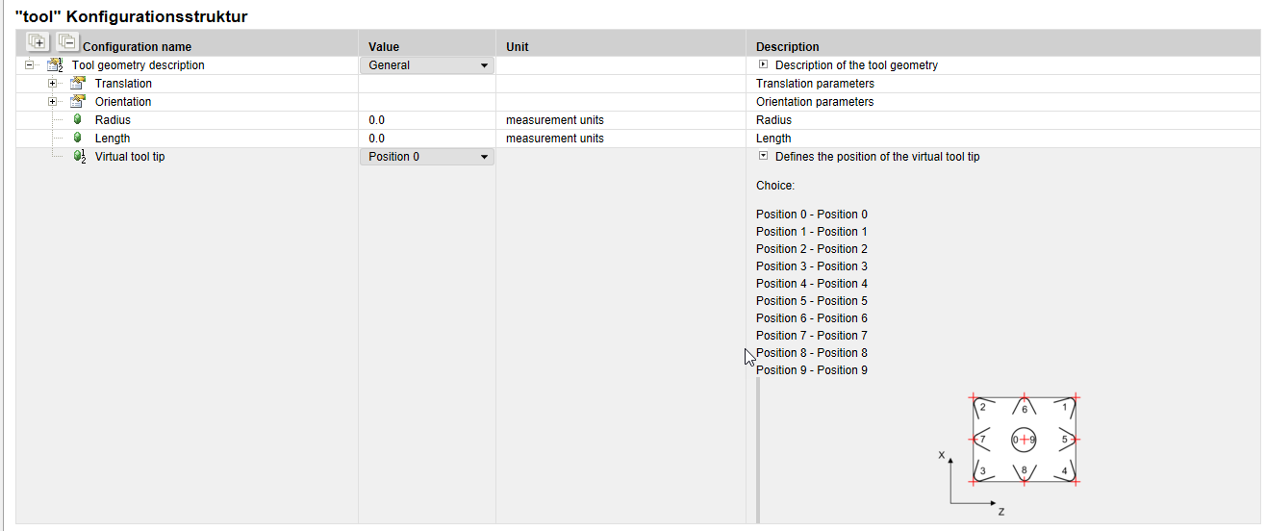Click the Virtual tool tip parameter icon
1266x531 pixels.
pos(80,157)
